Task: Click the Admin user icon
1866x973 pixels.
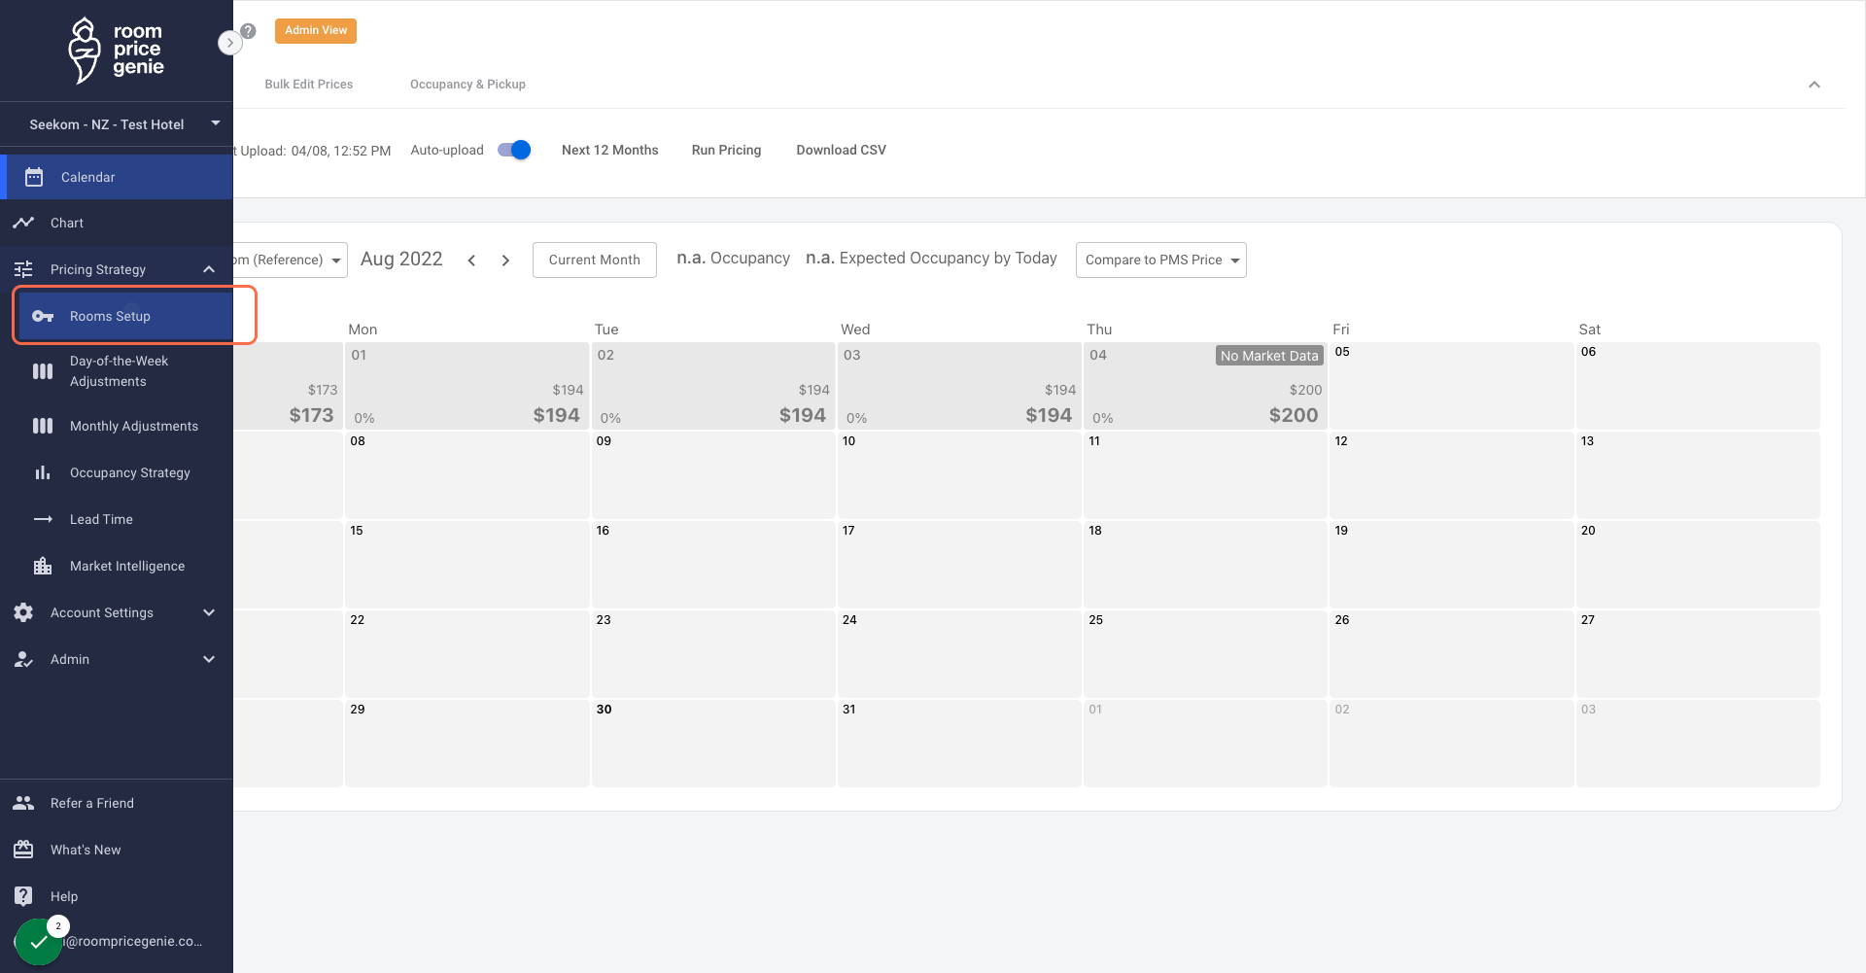Action: tap(23, 659)
